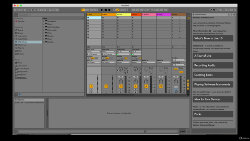Expand the Velocity folder
The width and height of the screenshot is (250, 141).
(43, 42)
